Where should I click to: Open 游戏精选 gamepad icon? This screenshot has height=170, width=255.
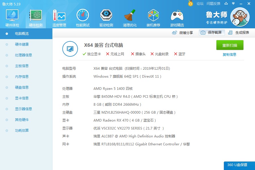point(177,16)
